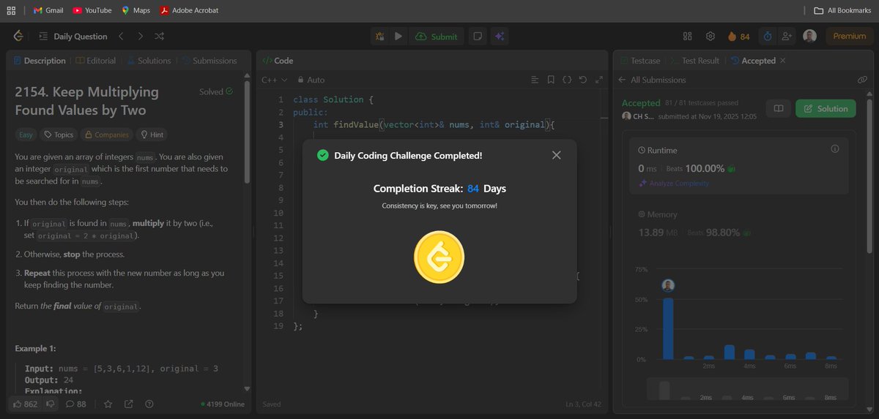This screenshot has height=419, width=879.
Task: Click the tallest runtime distribution bar
Action: [668, 328]
